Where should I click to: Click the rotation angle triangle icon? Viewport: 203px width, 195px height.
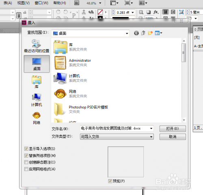pos(25,12)
